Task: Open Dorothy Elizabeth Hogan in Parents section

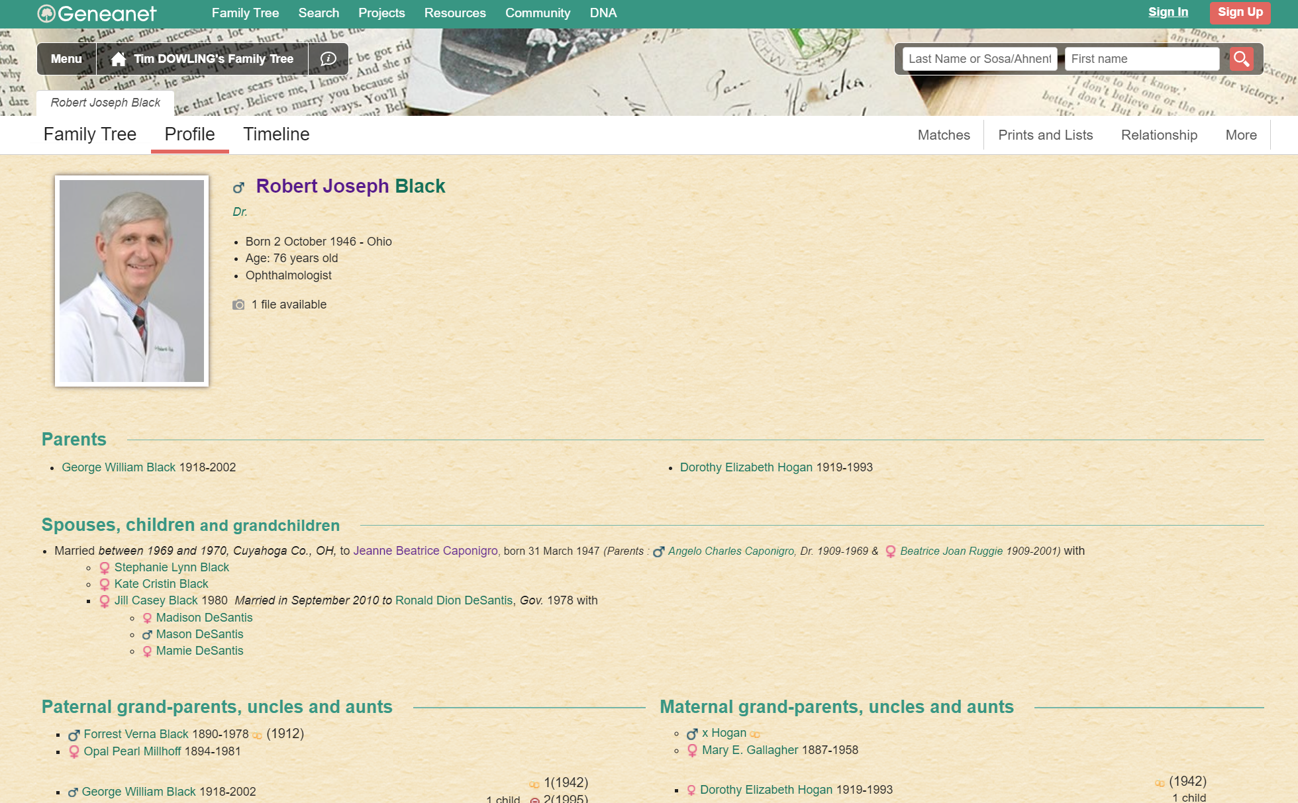Action: [x=746, y=467]
